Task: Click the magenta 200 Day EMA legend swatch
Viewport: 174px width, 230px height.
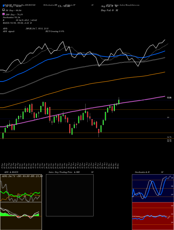Action: coord(3,14)
